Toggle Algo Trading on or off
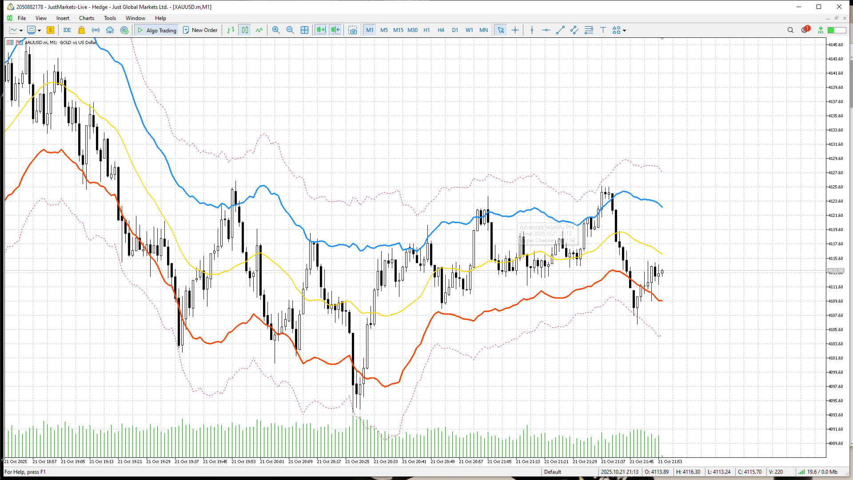 (x=156, y=30)
